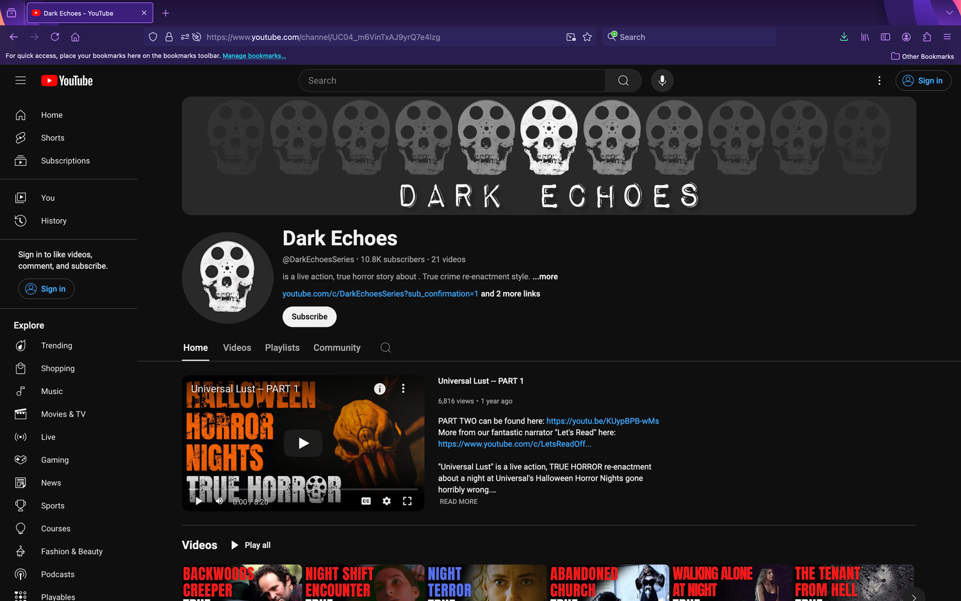Screen dimensions: 961x601
Task: Open the LetsReadOff channel link
Action: [x=514, y=444]
